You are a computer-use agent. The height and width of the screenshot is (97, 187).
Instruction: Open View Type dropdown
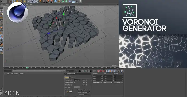(x=77, y=87)
